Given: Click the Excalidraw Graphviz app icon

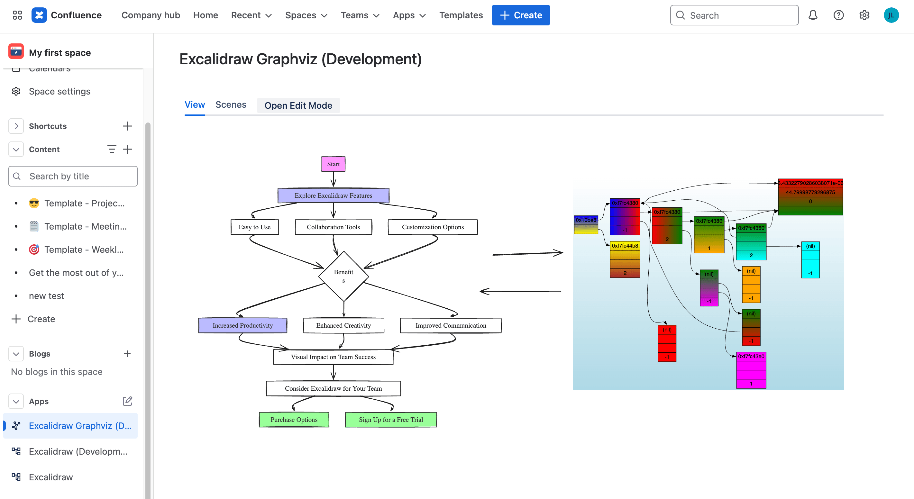Looking at the screenshot, I should pos(16,426).
